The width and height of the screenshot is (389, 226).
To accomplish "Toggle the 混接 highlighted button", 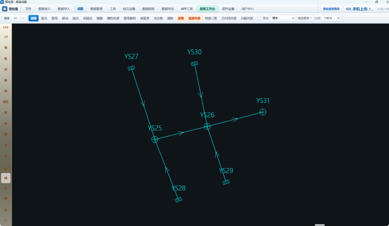I will [x=181, y=18].
